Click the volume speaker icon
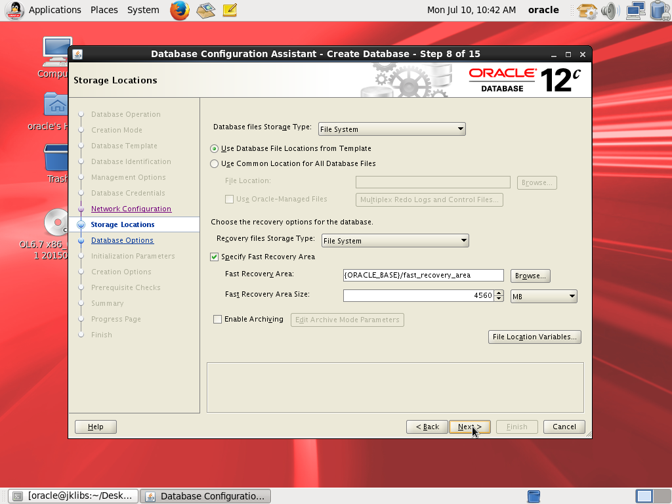672x504 pixels. [610, 10]
